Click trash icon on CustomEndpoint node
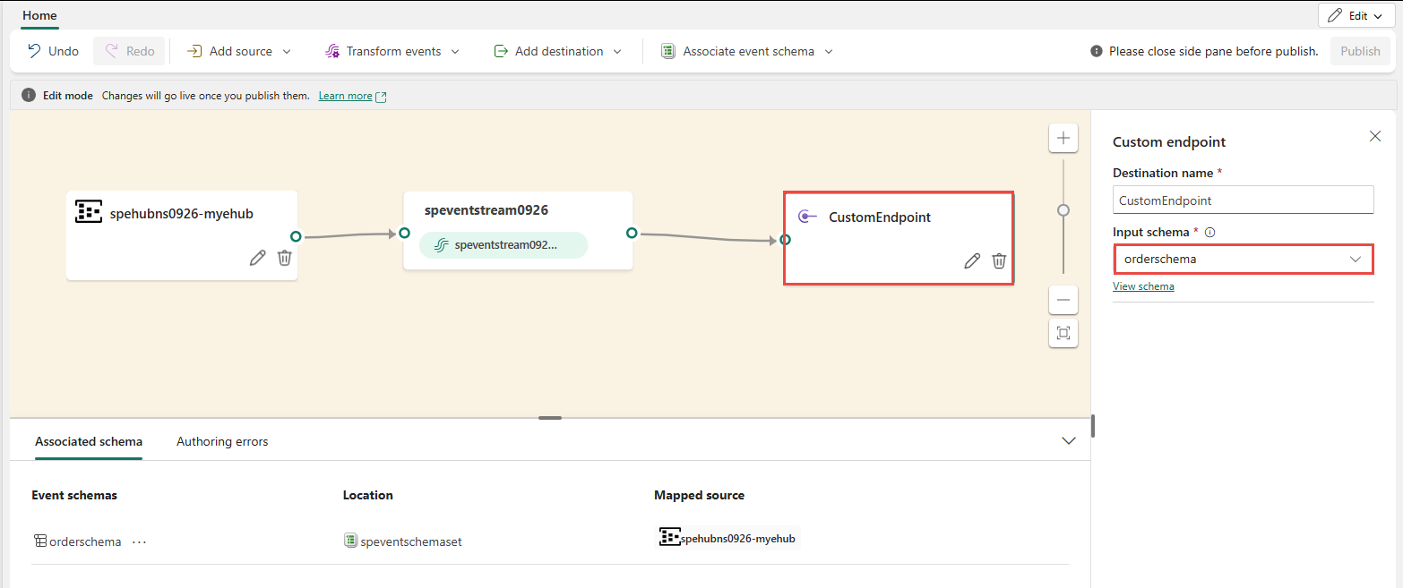The width and height of the screenshot is (1403, 588). click(999, 260)
